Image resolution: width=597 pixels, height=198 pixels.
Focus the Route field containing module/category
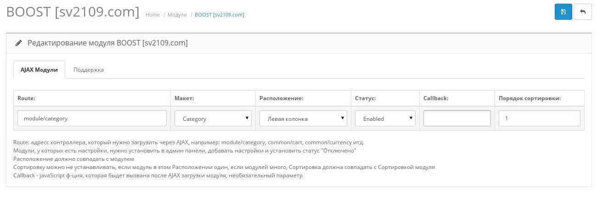92,118
